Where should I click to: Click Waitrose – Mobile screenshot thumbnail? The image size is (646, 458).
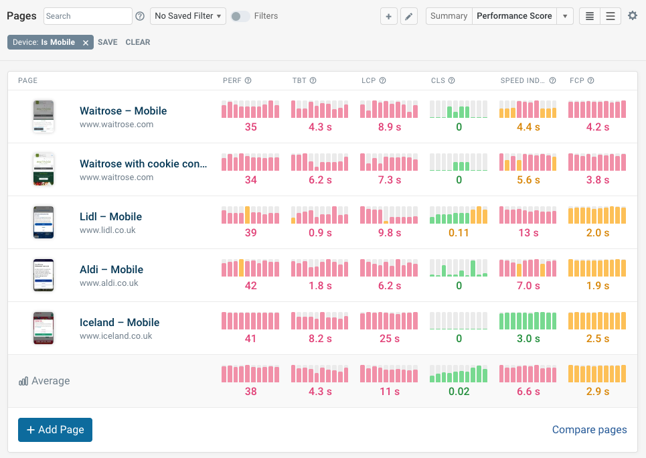click(x=44, y=117)
